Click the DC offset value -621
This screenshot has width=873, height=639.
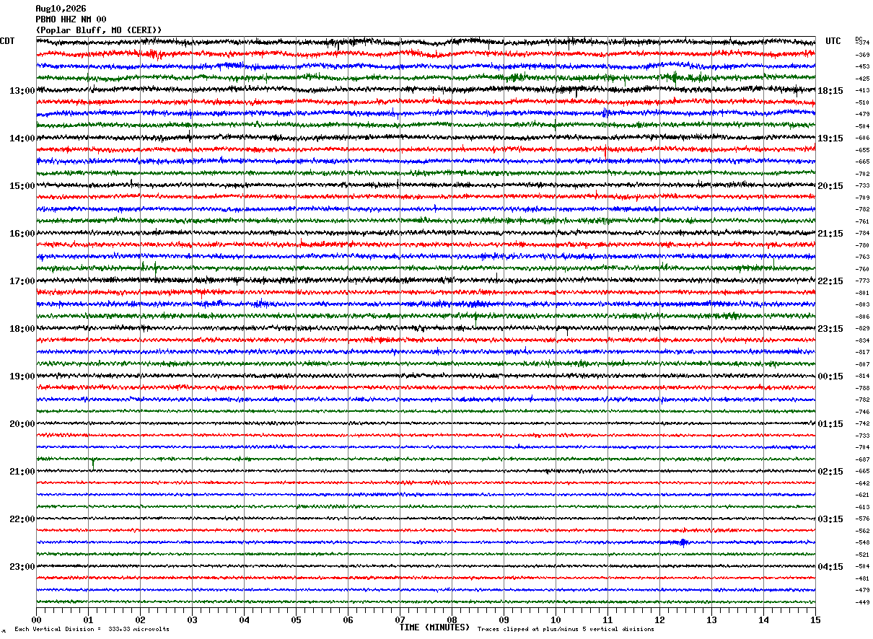862,495
